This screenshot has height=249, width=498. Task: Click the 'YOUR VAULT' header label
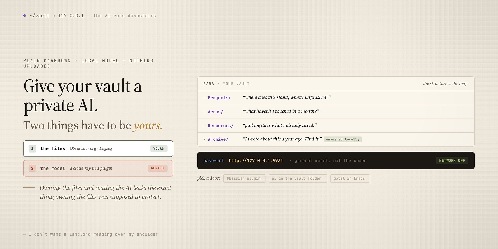point(236,84)
